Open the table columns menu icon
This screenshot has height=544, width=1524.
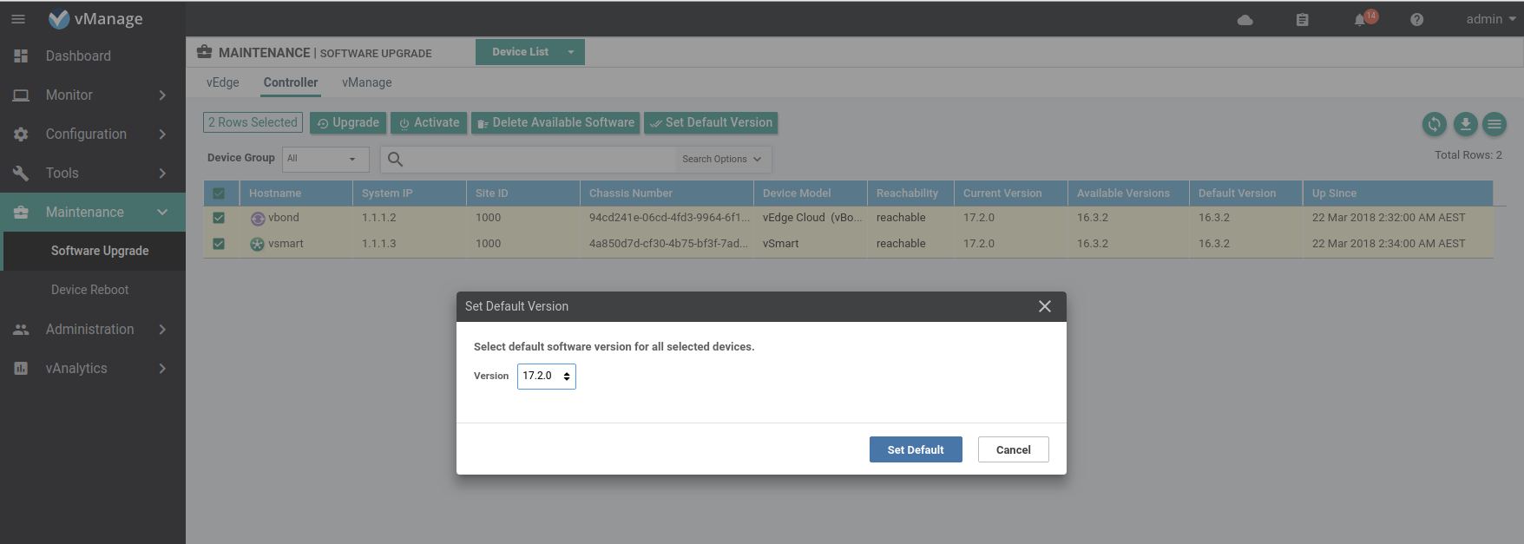coord(1494,125)
